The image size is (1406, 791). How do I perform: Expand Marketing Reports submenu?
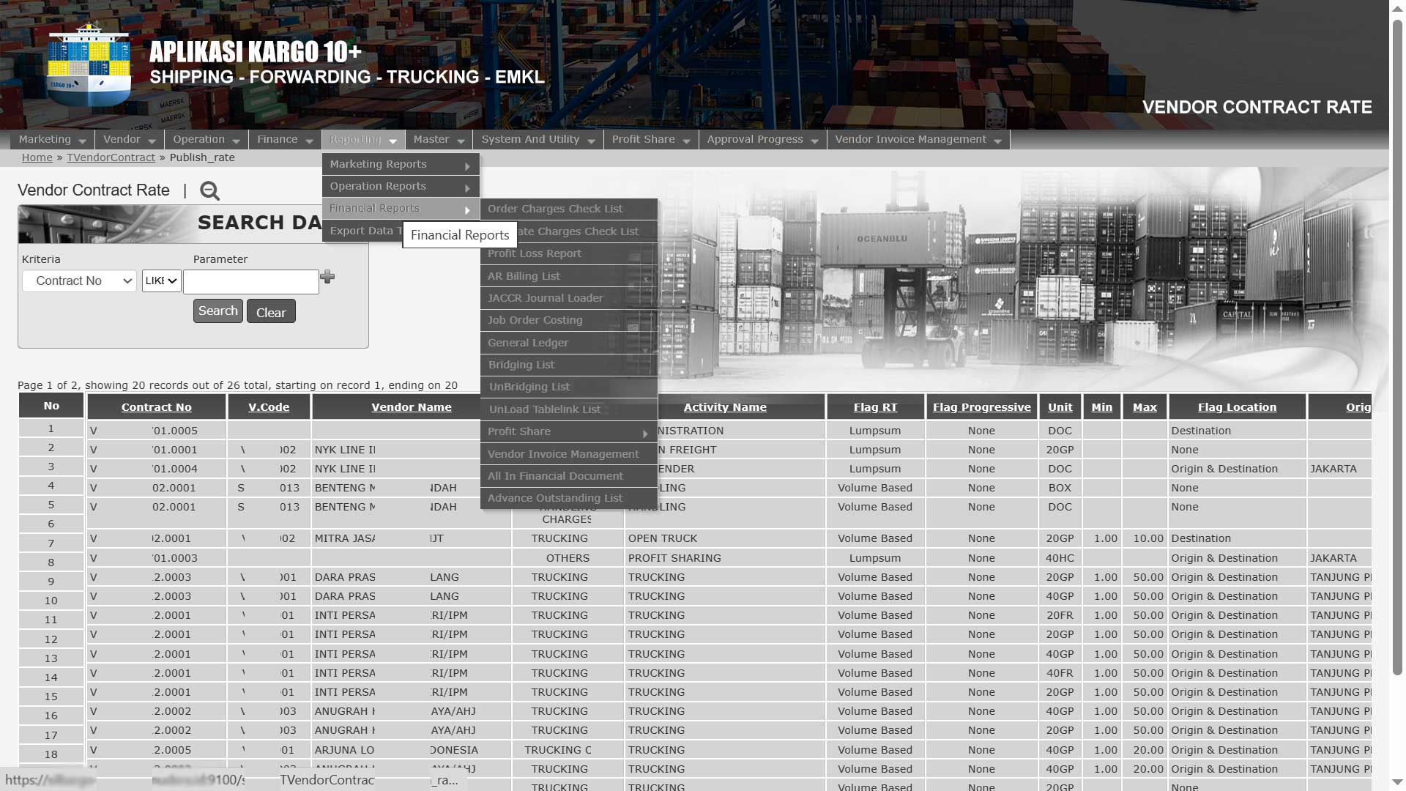pos(400,165)
